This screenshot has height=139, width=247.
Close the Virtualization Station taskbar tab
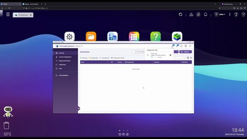[x=31, y=15]
